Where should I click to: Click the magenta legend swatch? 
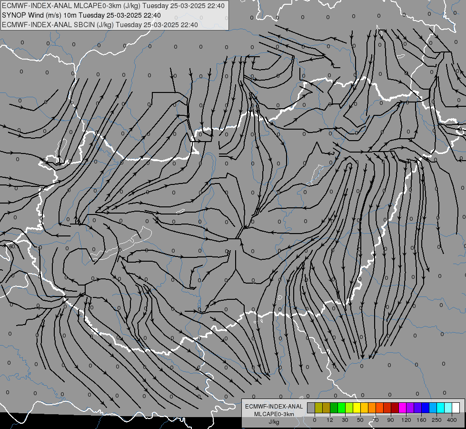pos(402,408)
